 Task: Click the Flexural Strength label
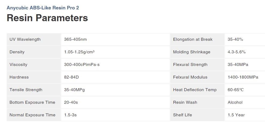[190, 65]
